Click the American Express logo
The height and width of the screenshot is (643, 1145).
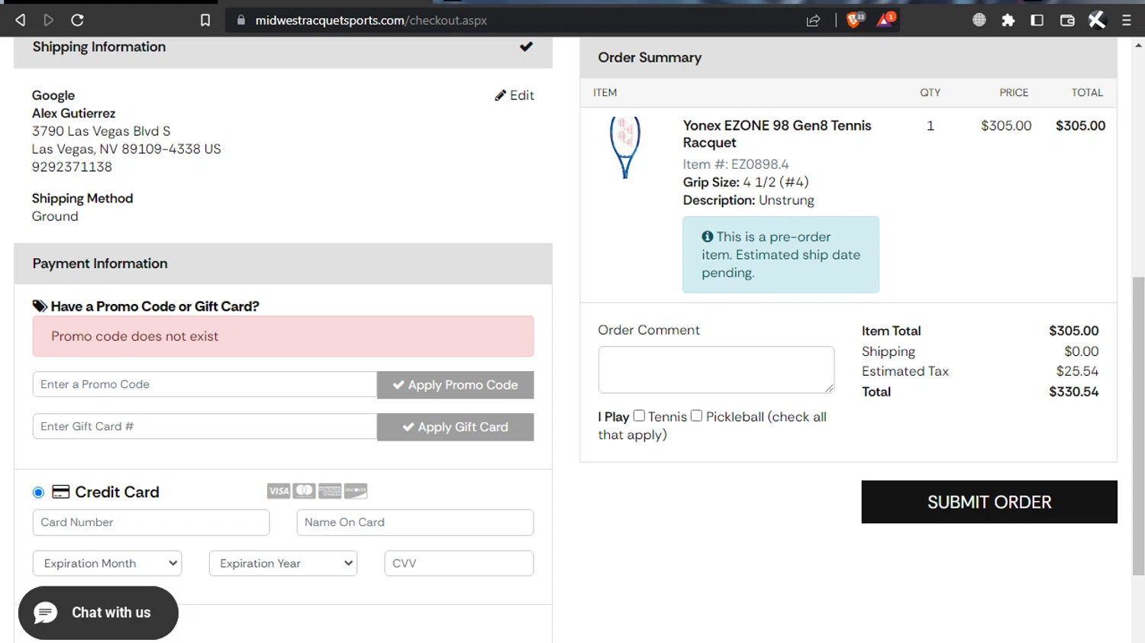coord(330,491)
